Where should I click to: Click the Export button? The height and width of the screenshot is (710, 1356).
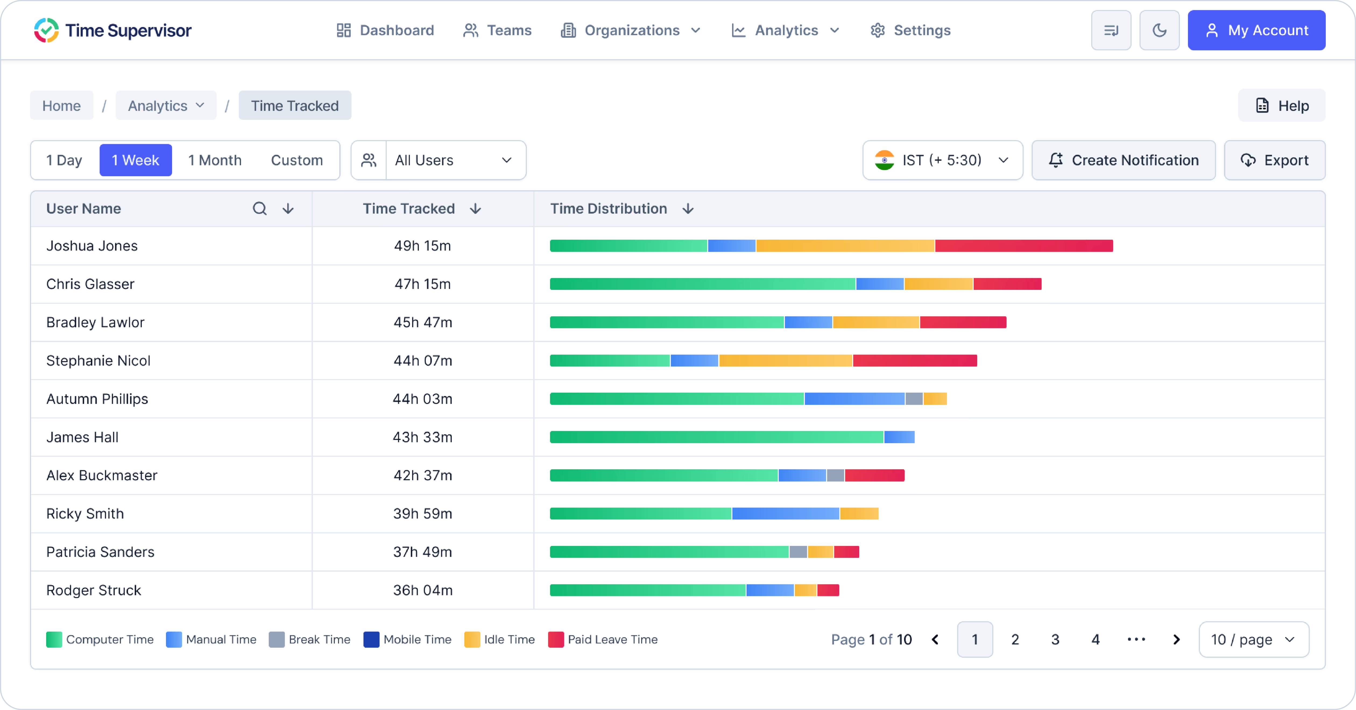[x=1274, y=160]
